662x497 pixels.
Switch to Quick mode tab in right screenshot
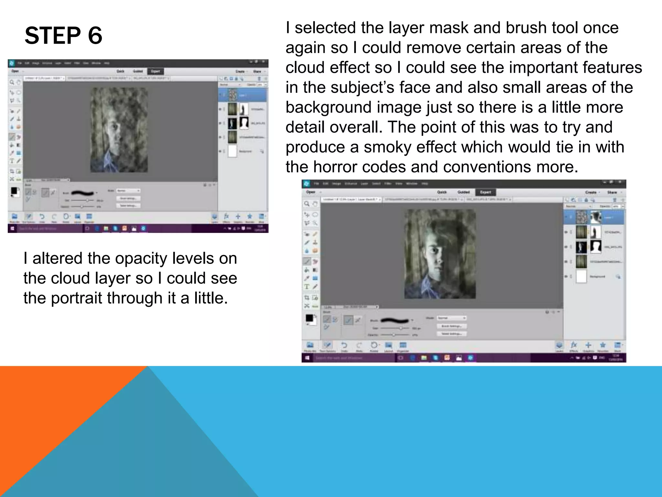[442, 192]
